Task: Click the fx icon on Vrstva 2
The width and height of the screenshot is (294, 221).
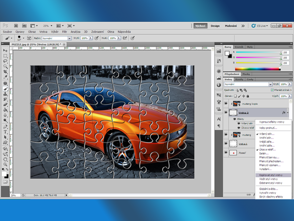Action: (284, 113)
